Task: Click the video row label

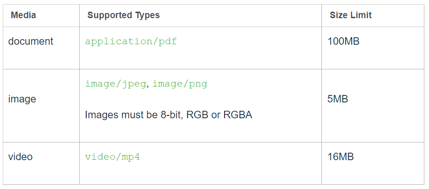Action: point(20,156)
